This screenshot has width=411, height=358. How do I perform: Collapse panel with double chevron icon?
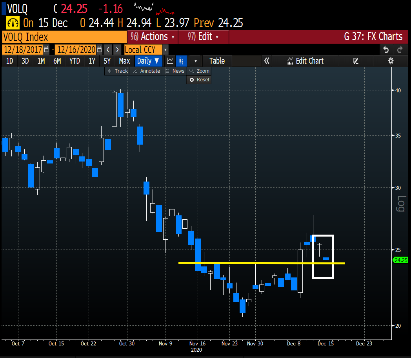click(267, 61)
